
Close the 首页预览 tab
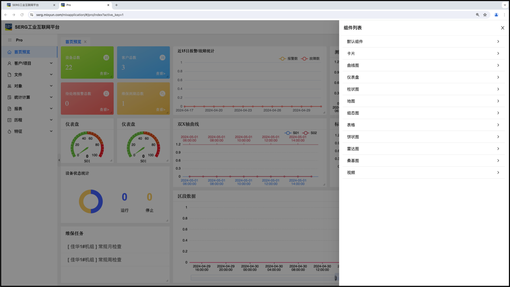85,42
